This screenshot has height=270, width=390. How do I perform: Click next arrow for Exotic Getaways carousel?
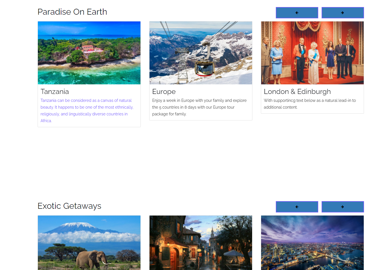point(343,207)
